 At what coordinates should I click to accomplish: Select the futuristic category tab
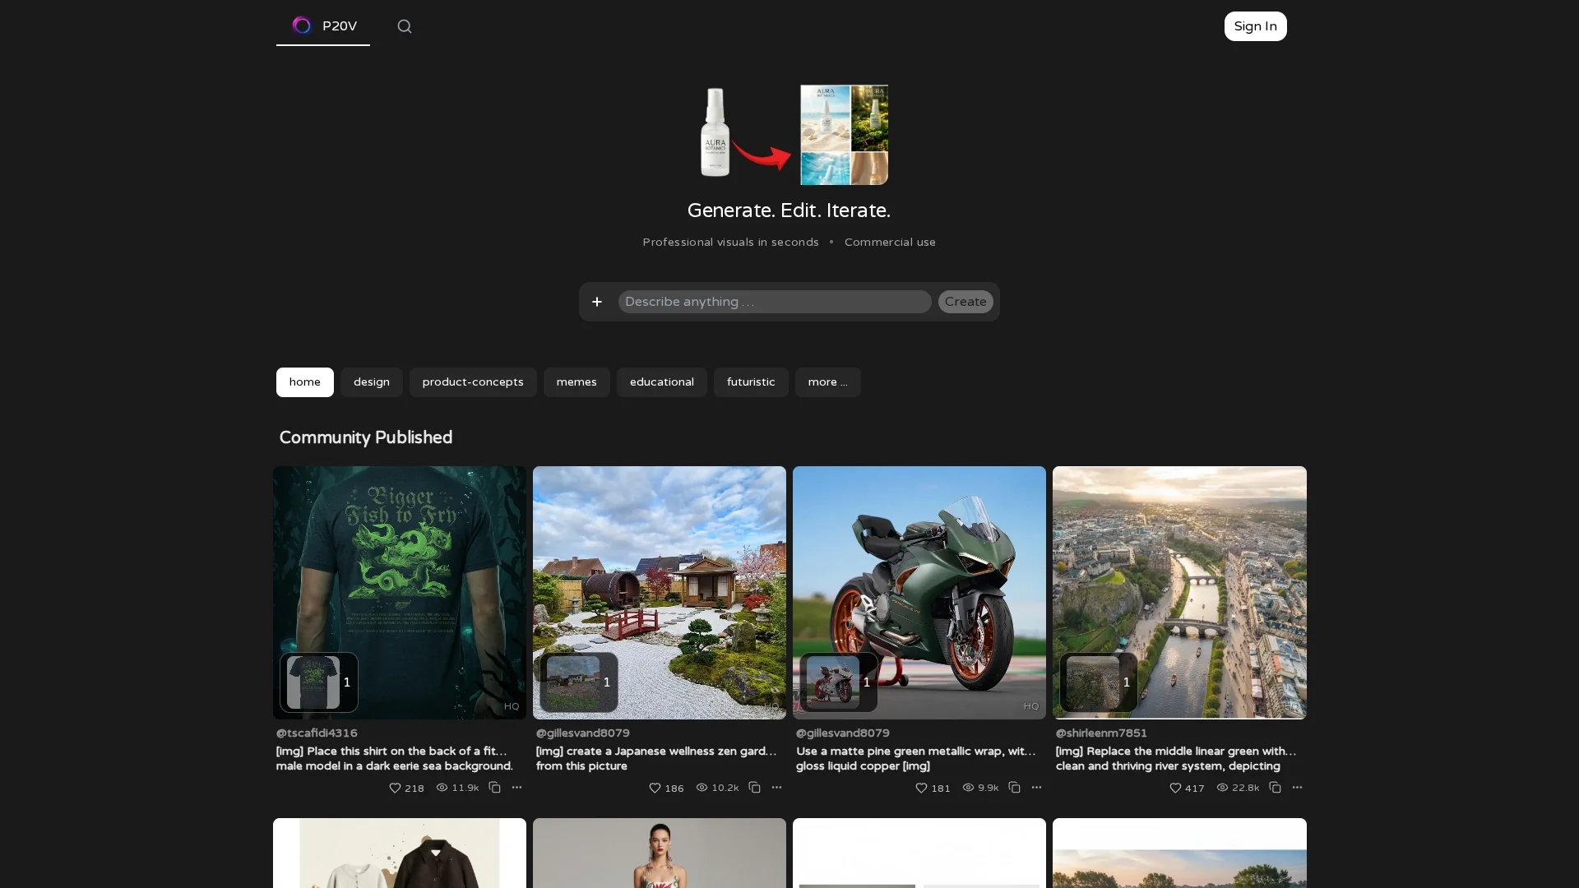click(x=751, y=382)
